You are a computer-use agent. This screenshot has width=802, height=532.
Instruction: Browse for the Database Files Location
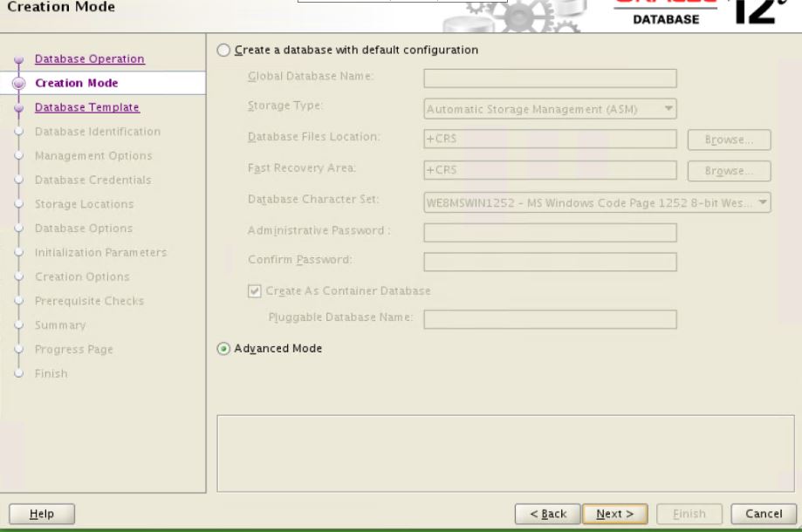(x=728, y=140)
